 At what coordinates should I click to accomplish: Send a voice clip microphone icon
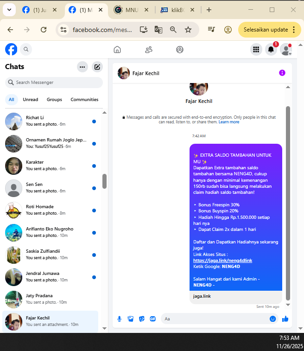[x=120, y=319]
